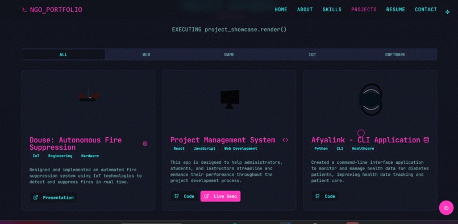This screenshot has width=458, height=224.
Task: Click the external link icon in Live Demo
Action: coord(206,196)
